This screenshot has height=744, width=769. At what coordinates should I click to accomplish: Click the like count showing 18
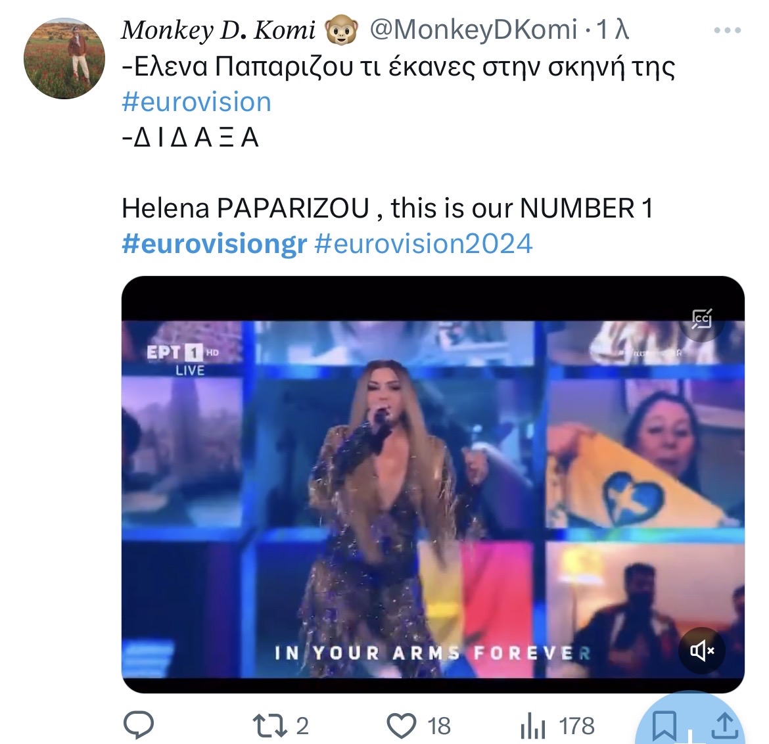[438, 726]
